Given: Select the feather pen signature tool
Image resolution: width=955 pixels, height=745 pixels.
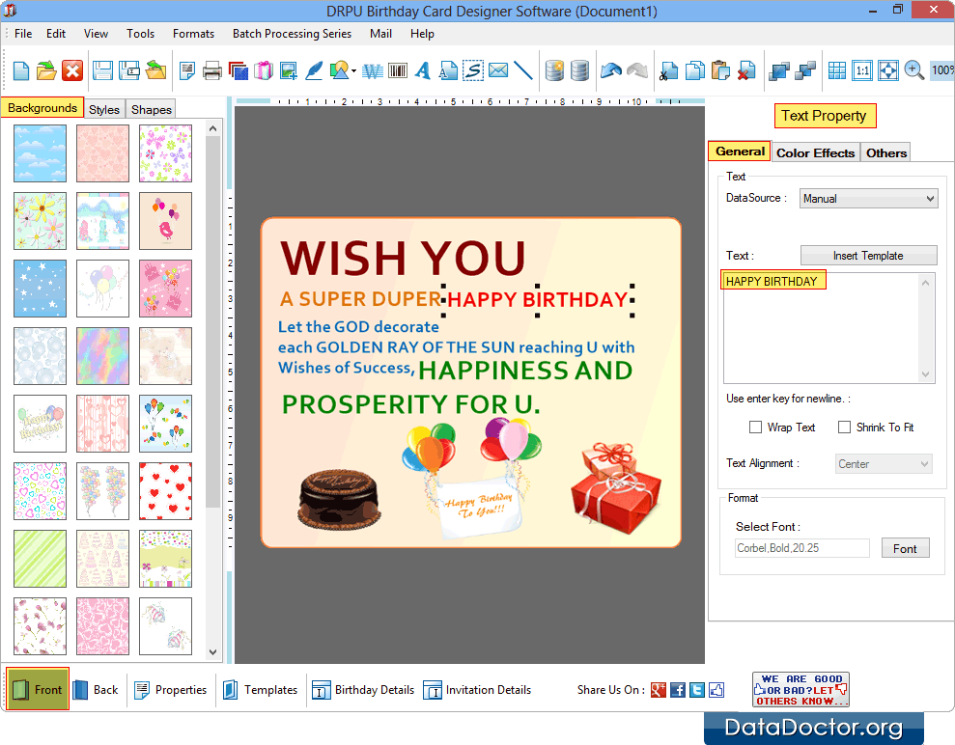Looking at the screenshot, I should point(314,71).
